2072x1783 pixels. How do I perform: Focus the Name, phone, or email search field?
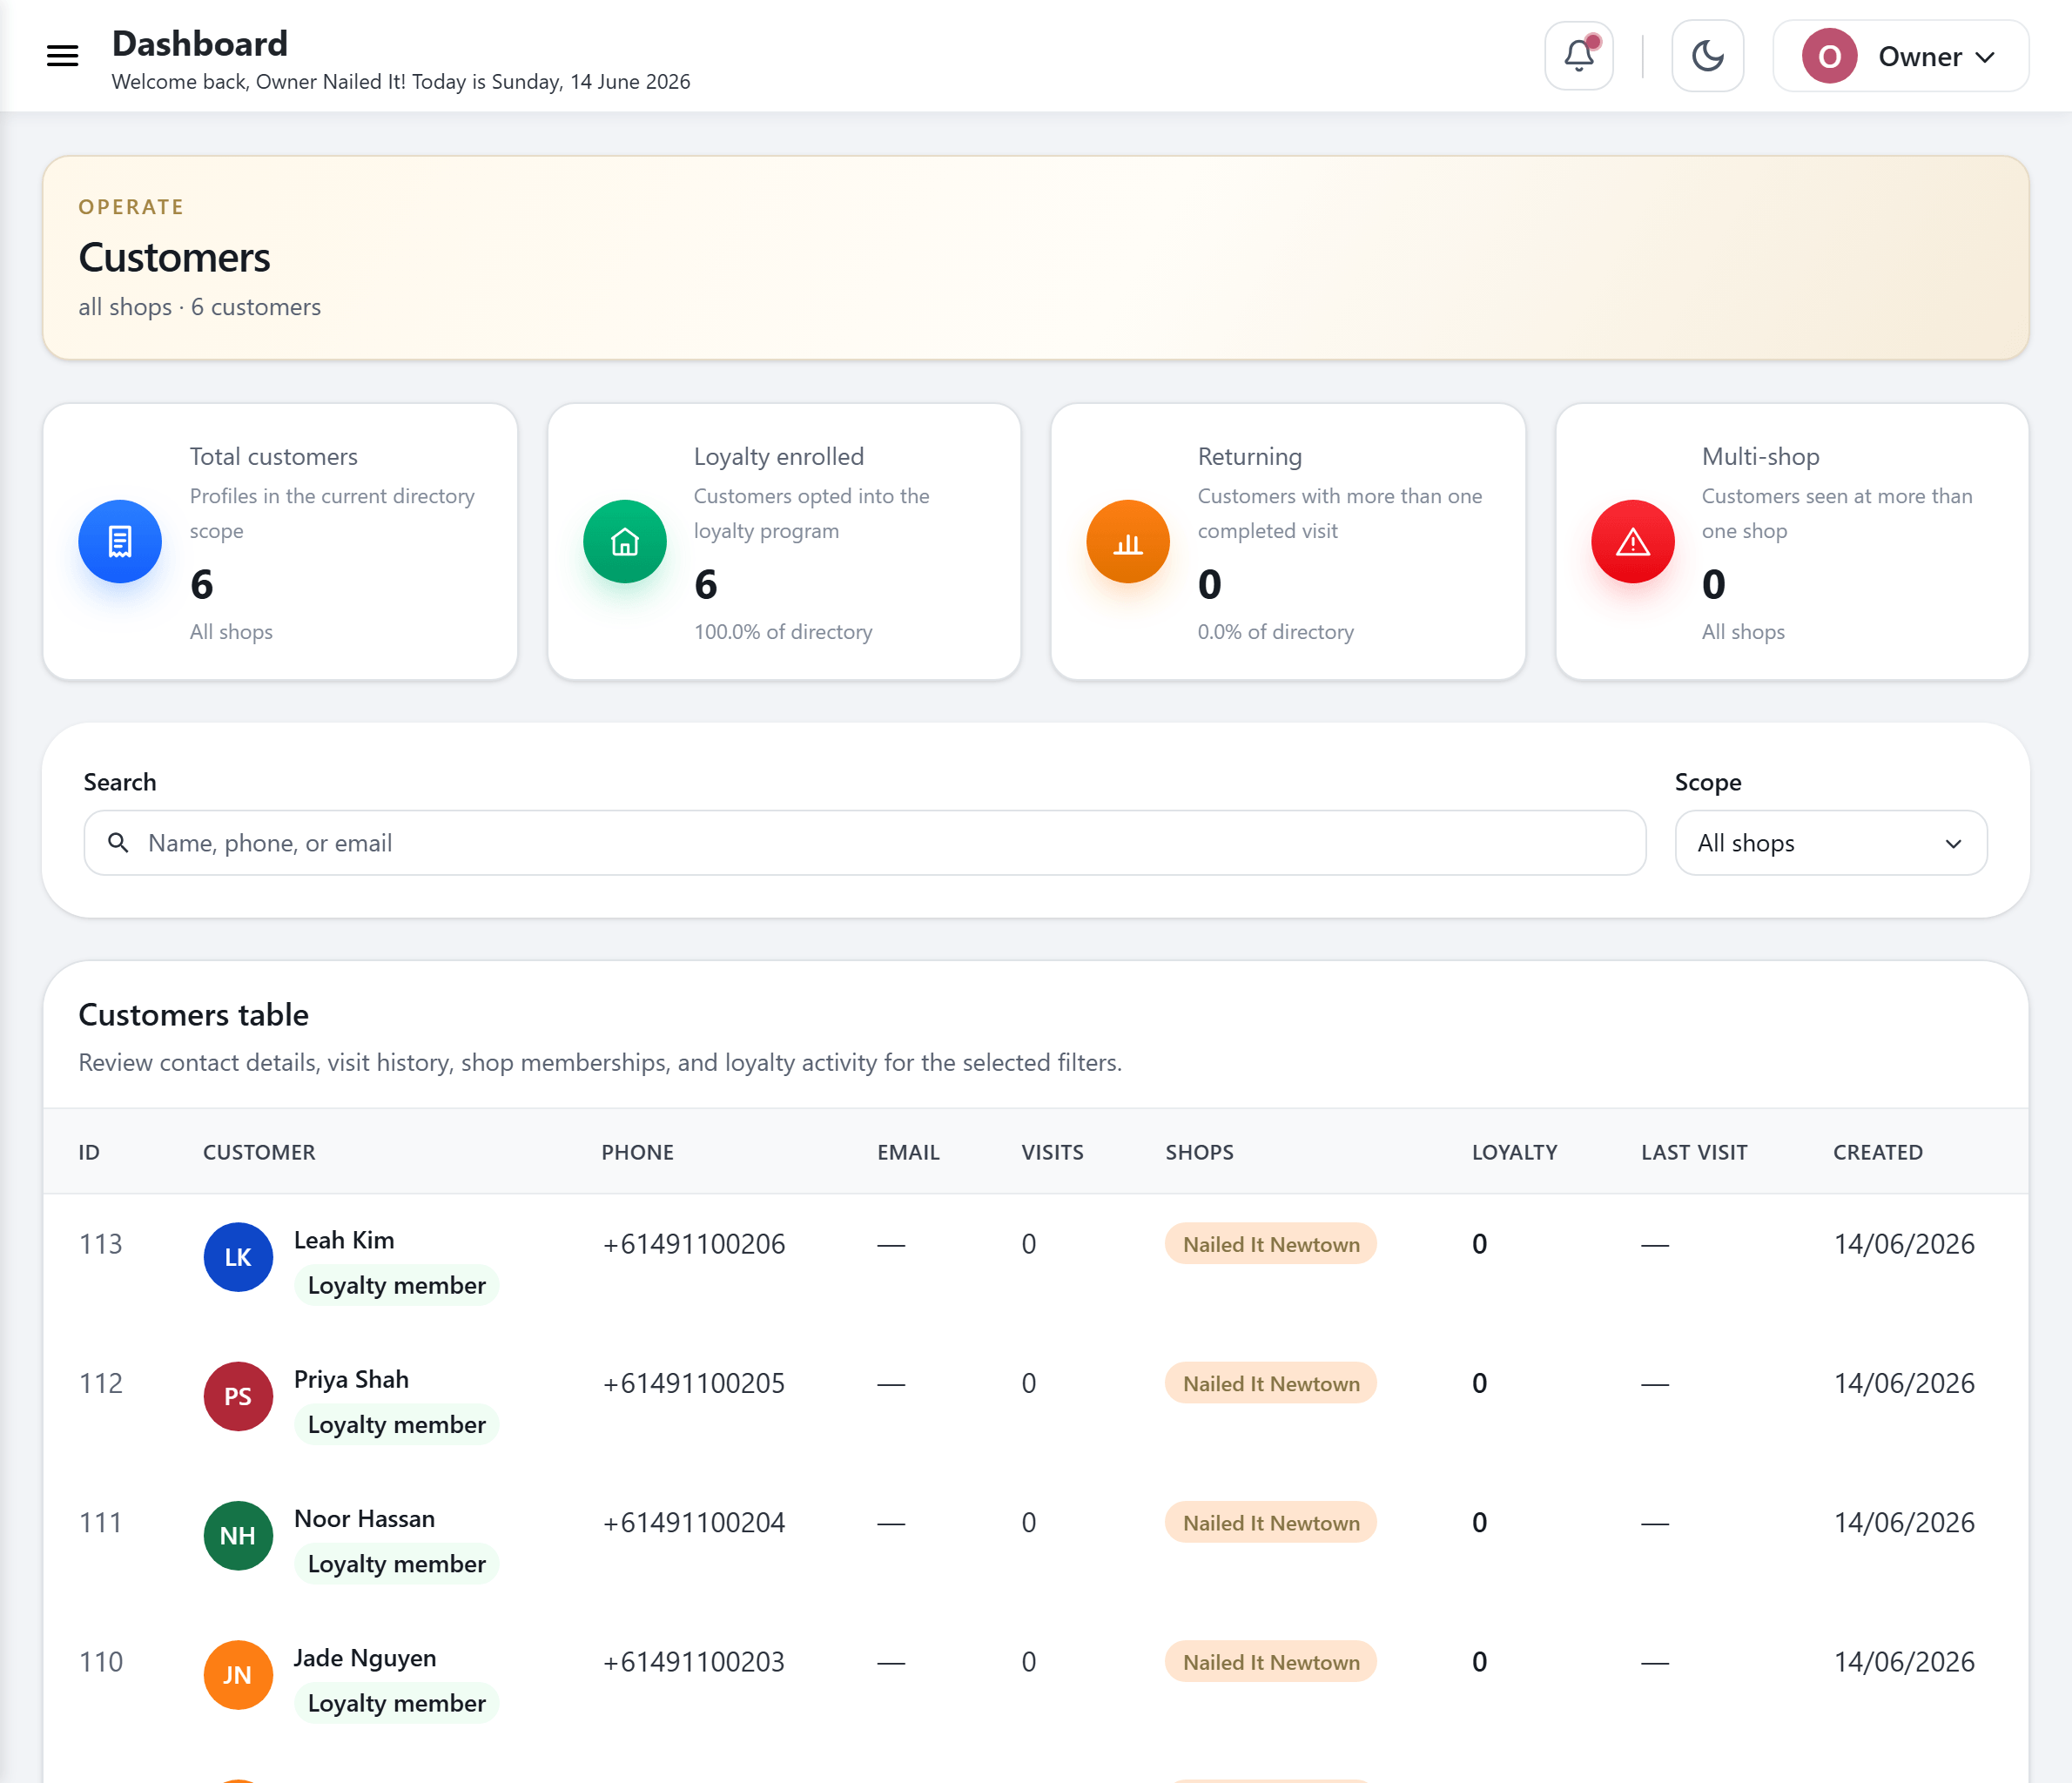coord(865,843)
